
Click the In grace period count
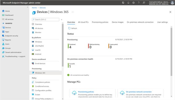111,47
